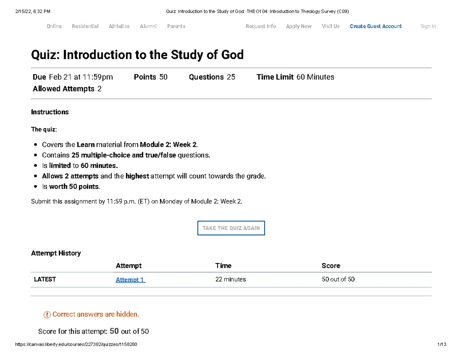Image resolution: width=462 pixels, height=356 pixels.
Task: Click the orange warning icon beside hidden answers notice
Action: click(x=46, y=314)
